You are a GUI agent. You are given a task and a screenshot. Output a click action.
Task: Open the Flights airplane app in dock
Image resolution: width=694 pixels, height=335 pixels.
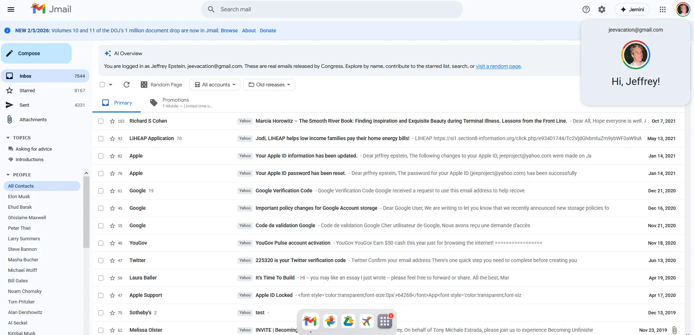tap(367, 321)
